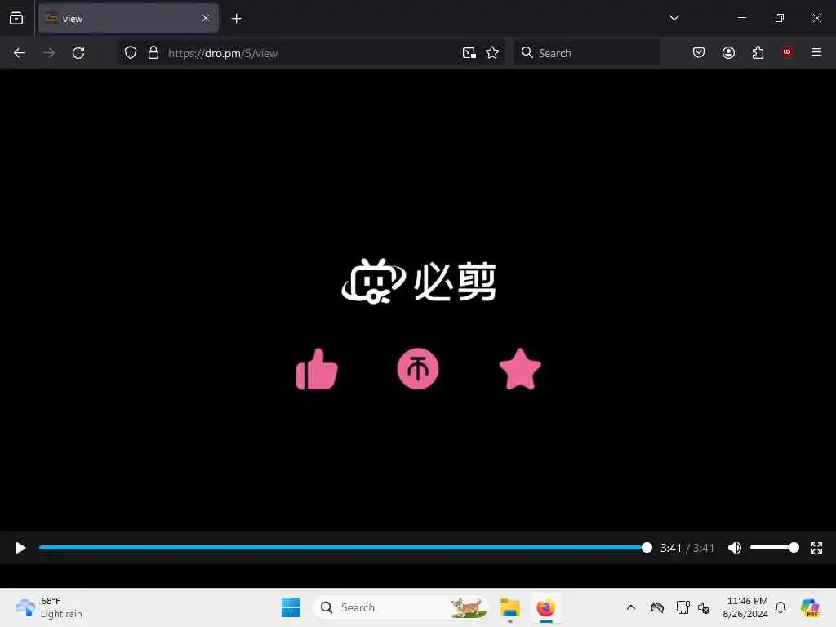The image size is (836, 627).
Task: Open Firefox application menu
Action: coord(816,53)
